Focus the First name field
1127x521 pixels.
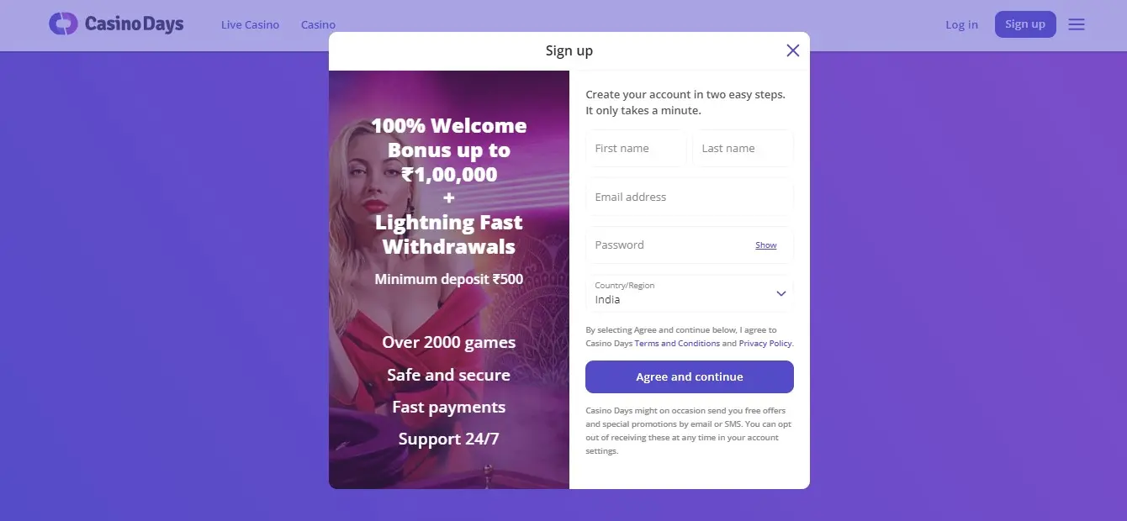(636, 149)
